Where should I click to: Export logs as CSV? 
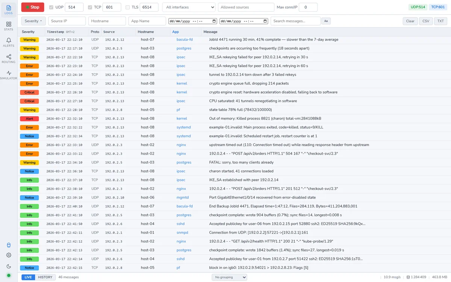426,21
